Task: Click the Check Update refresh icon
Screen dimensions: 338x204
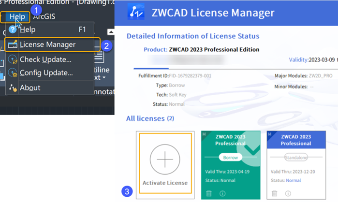Action: pyautogui.click(x=13, y=59)
